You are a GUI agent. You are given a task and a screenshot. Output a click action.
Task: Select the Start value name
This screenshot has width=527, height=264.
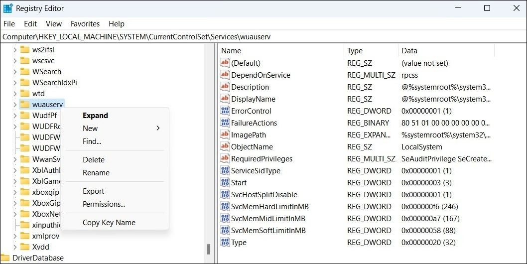click(239, 183)
